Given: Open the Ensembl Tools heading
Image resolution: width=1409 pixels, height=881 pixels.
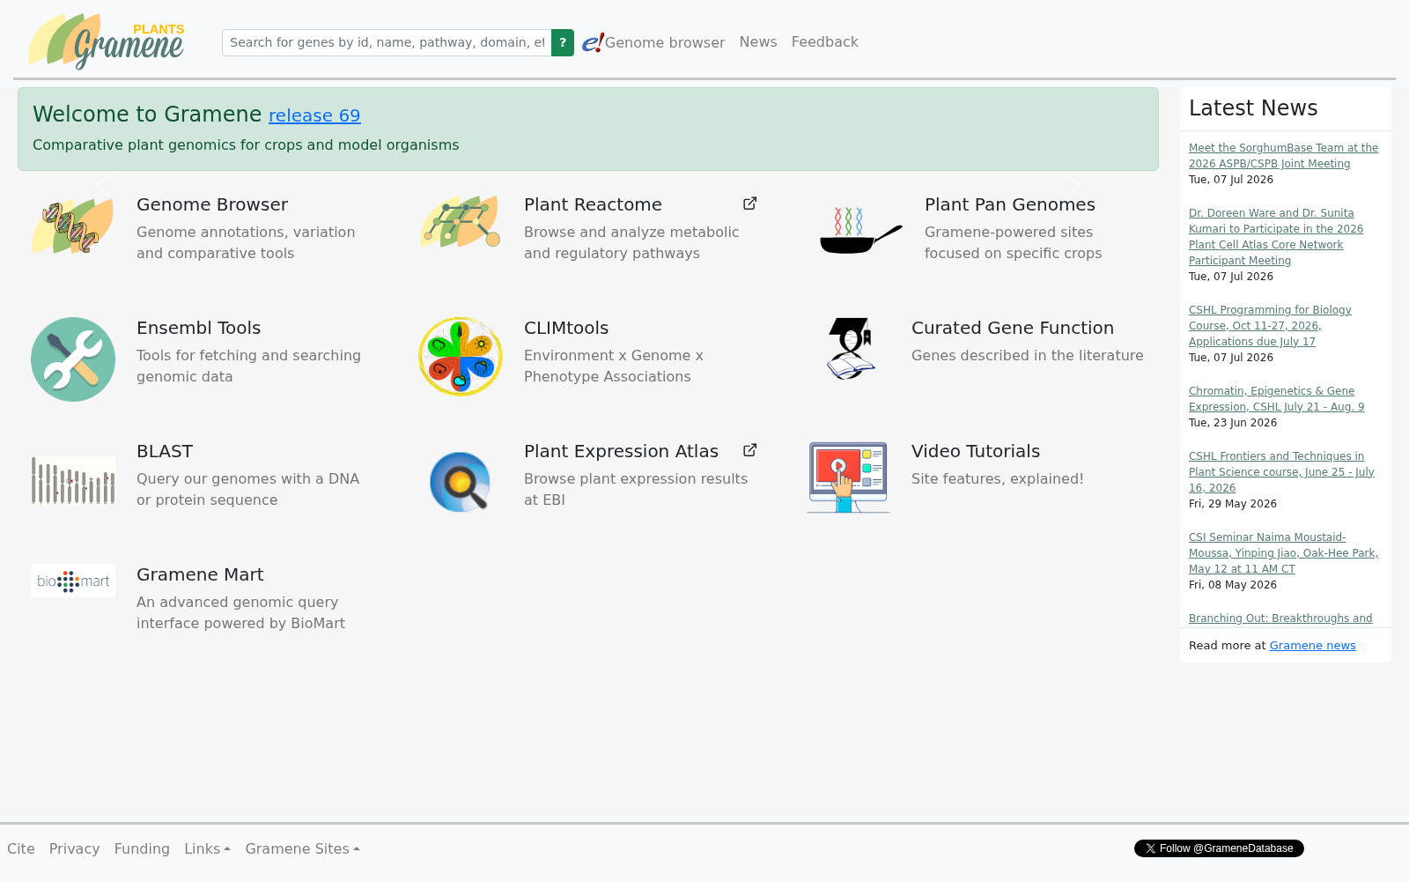Looking at the screenshot, I should (199, 328).
